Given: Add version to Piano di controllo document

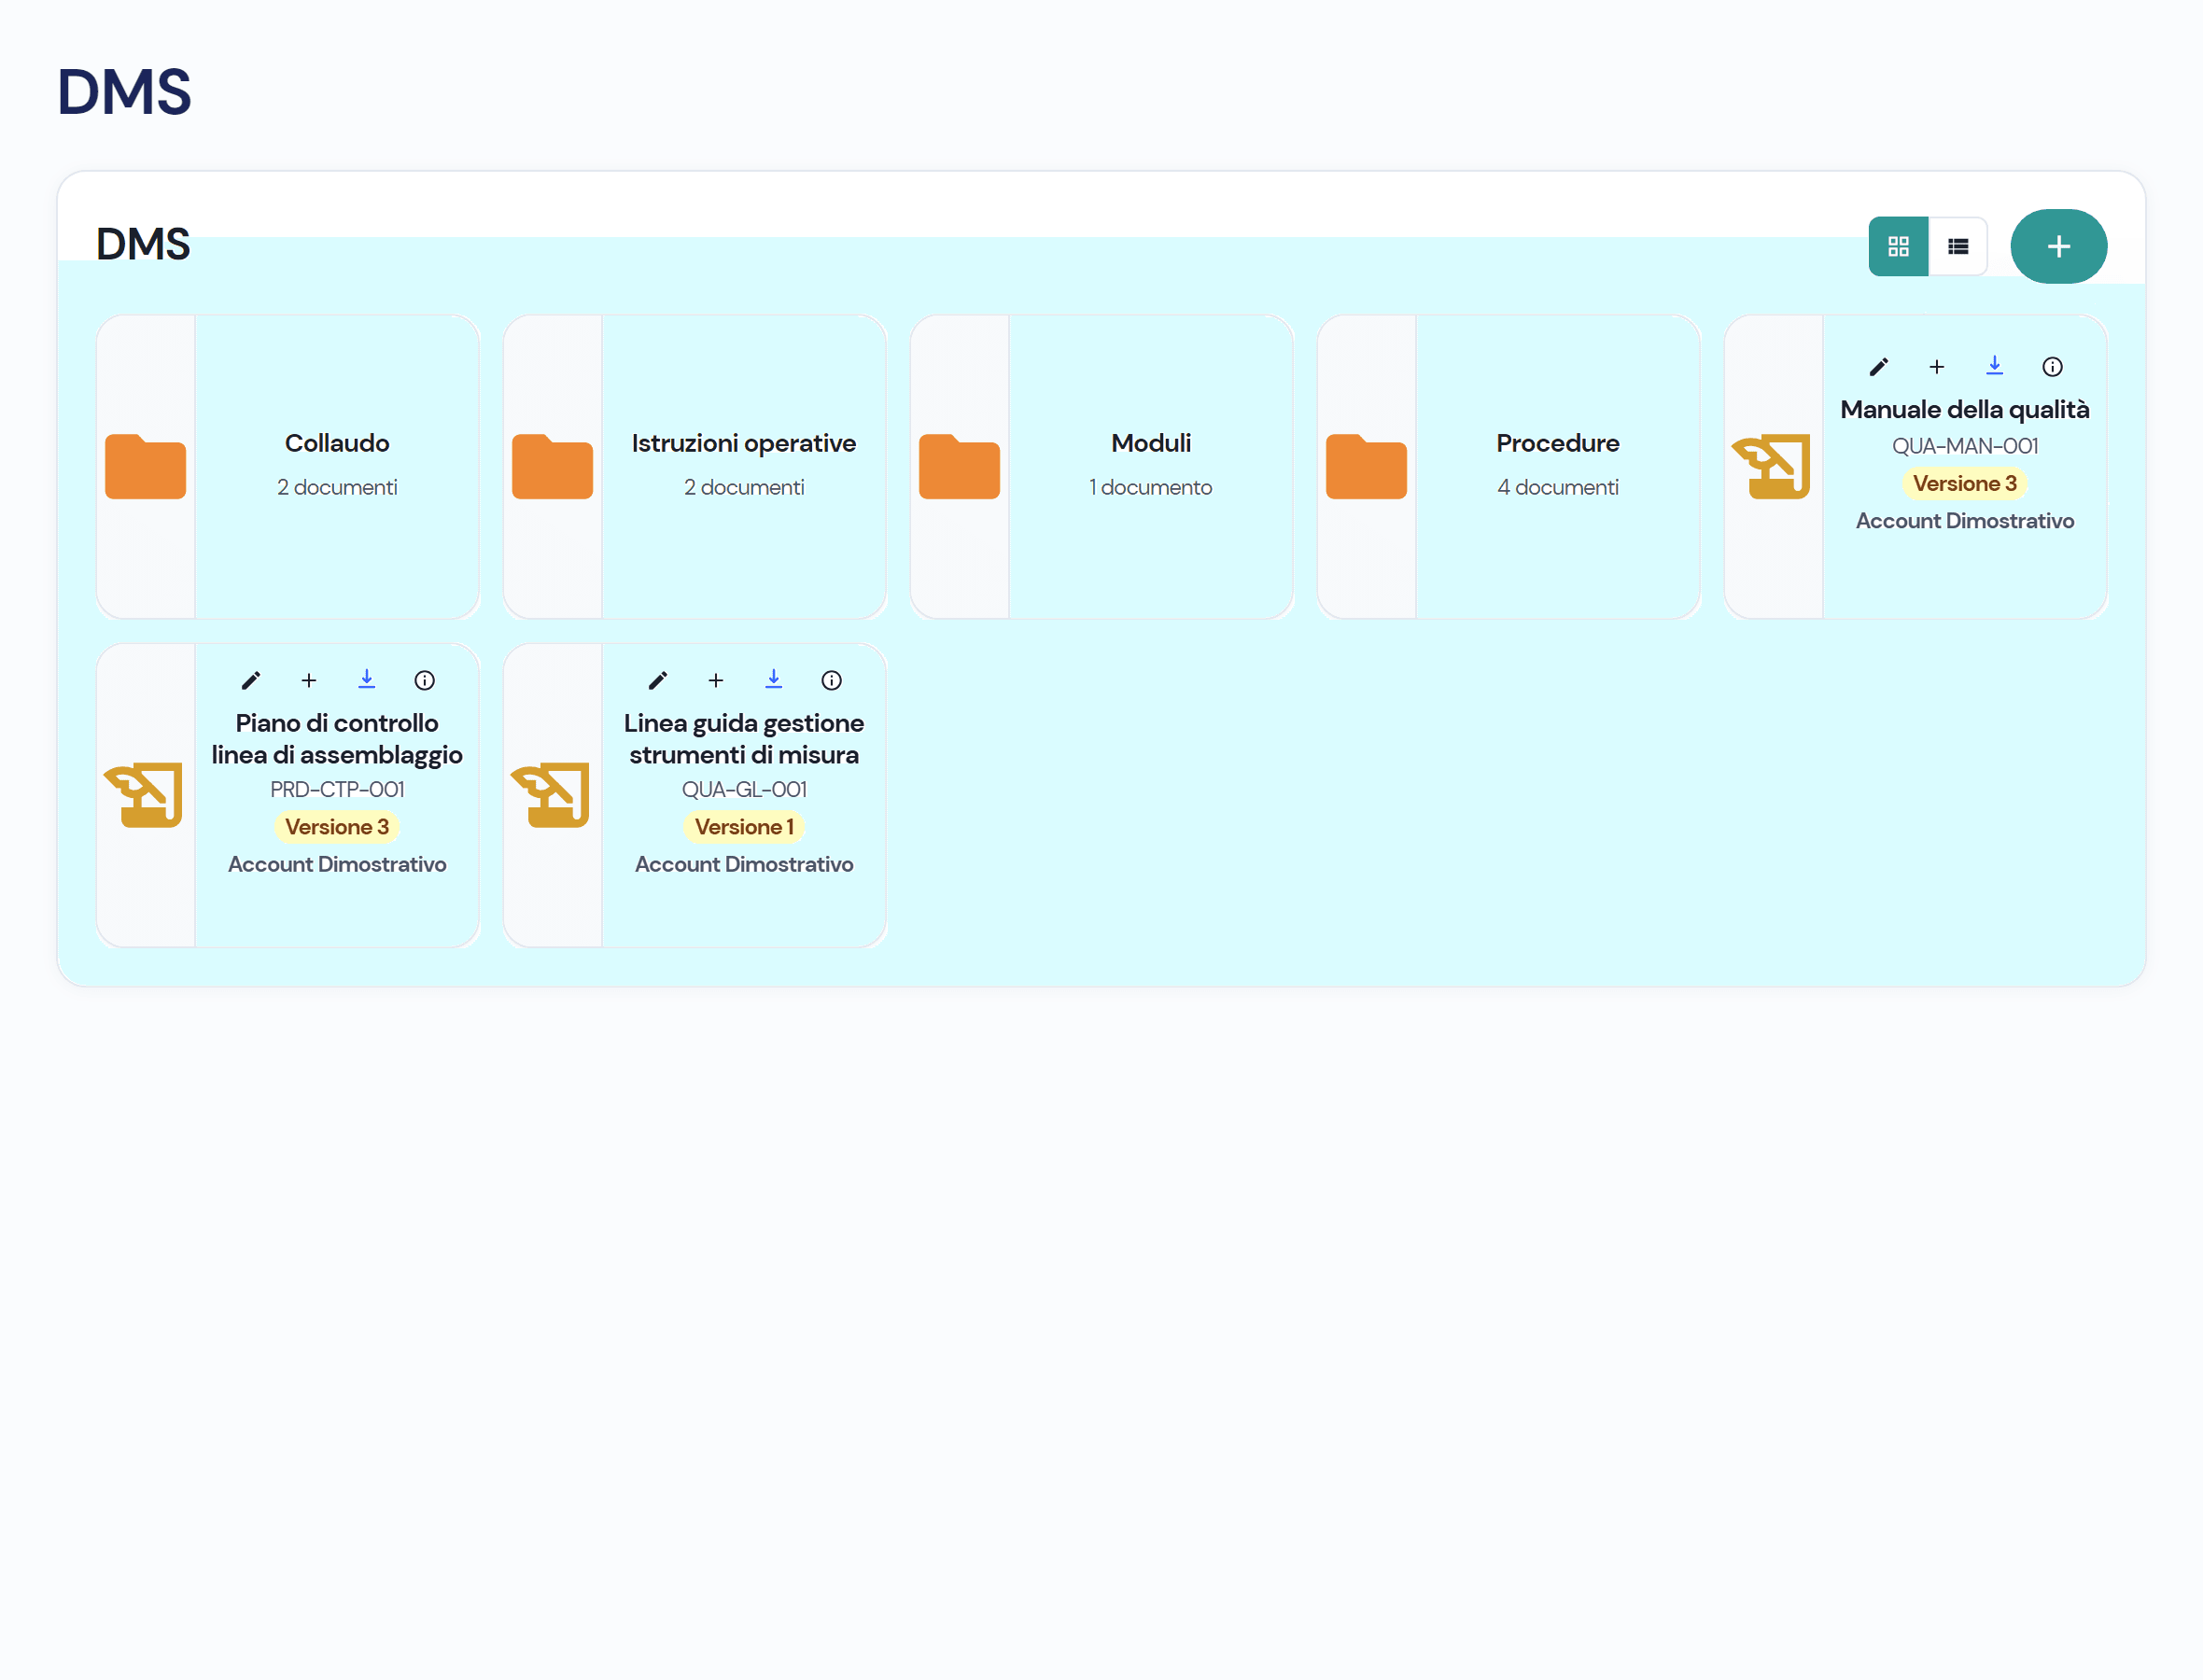Looking at the screenshot, I should tap(309, 681).
